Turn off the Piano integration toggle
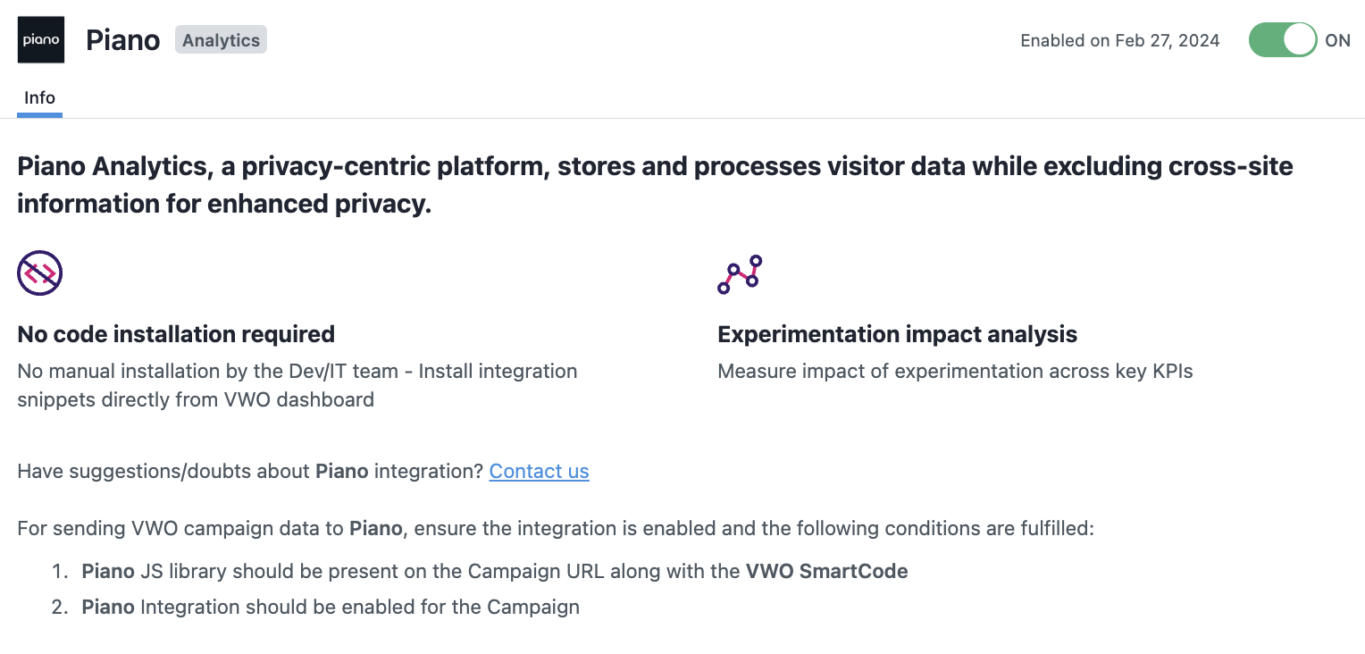Screen dimensions: 1365x654 click(x=1283, y=40)
